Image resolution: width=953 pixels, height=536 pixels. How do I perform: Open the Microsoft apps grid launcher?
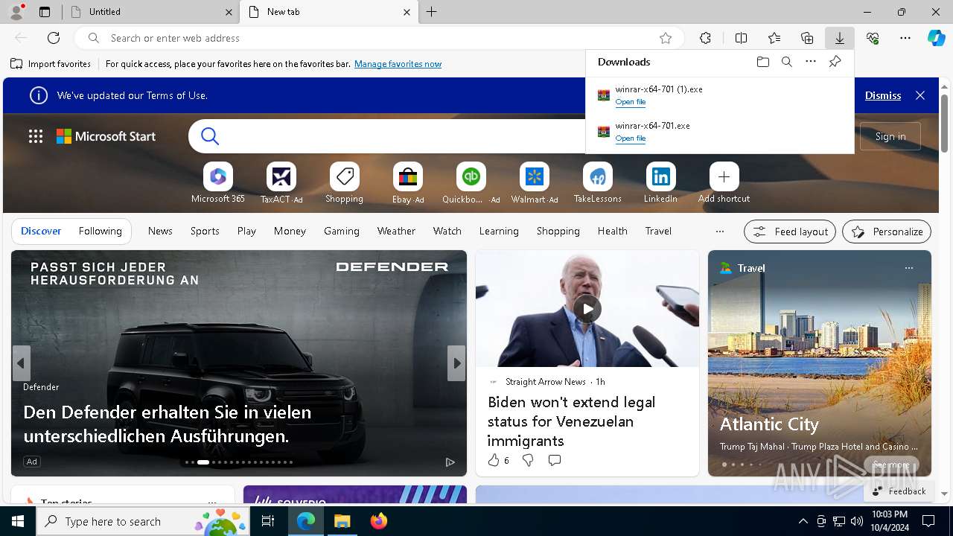click(36, 136)
